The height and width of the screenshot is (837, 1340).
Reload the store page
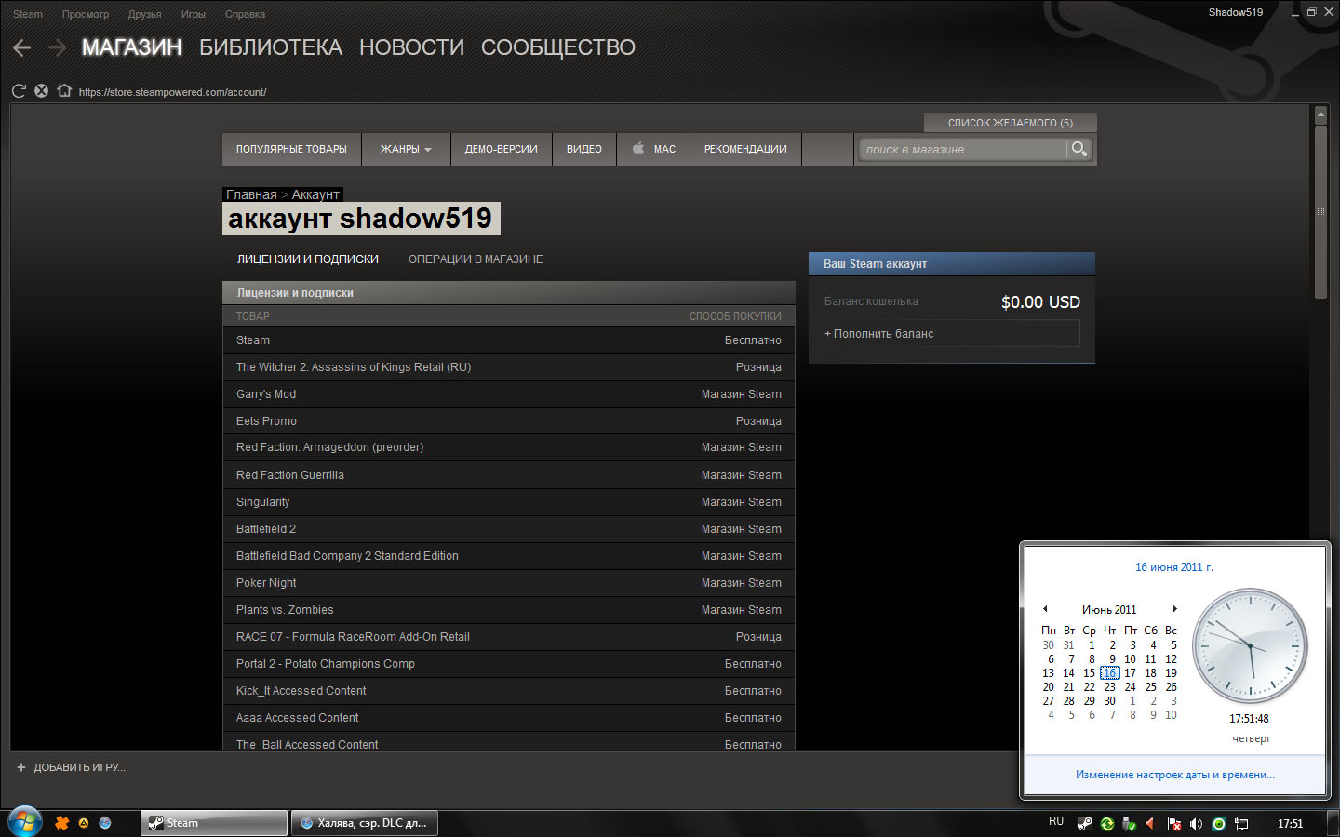click(19, 91)
